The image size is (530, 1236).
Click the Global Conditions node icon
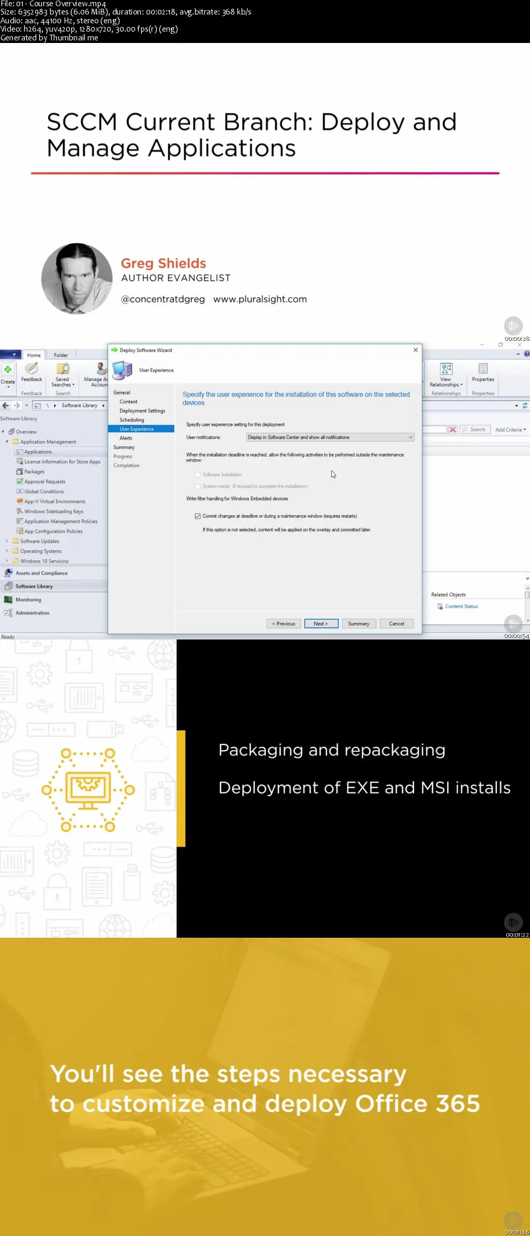[20, 491]
